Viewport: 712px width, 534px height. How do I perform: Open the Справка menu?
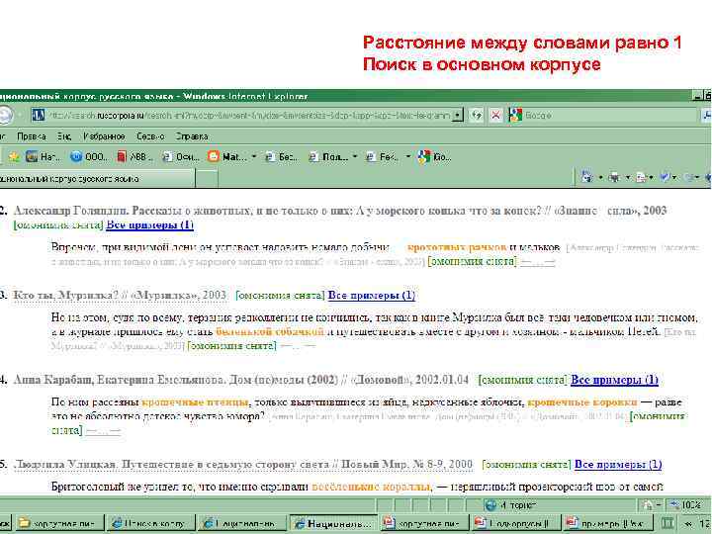pyautogui.click(x=192, y=136)
